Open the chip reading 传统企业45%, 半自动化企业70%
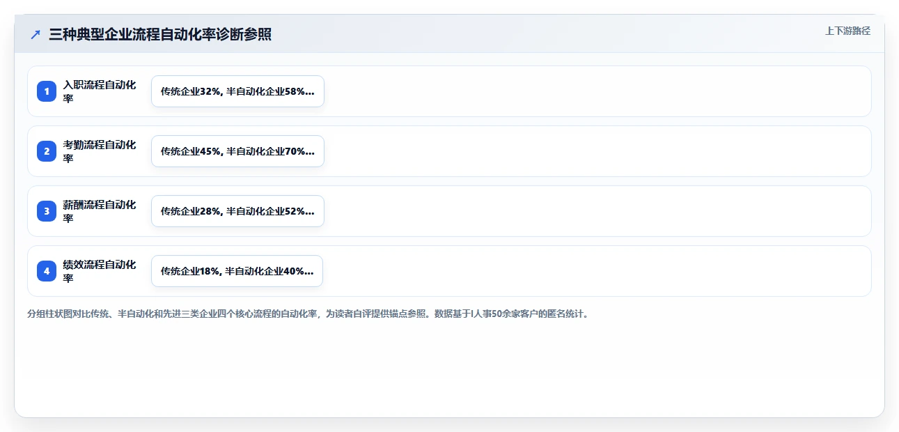 tap(237, 151)
